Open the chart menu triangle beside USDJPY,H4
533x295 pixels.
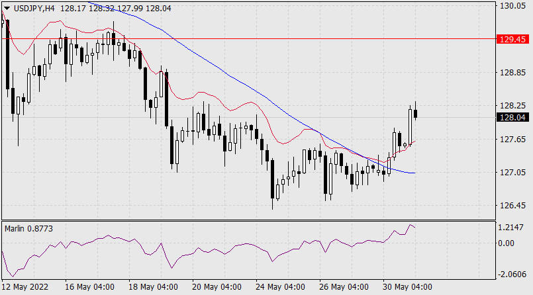7,9
